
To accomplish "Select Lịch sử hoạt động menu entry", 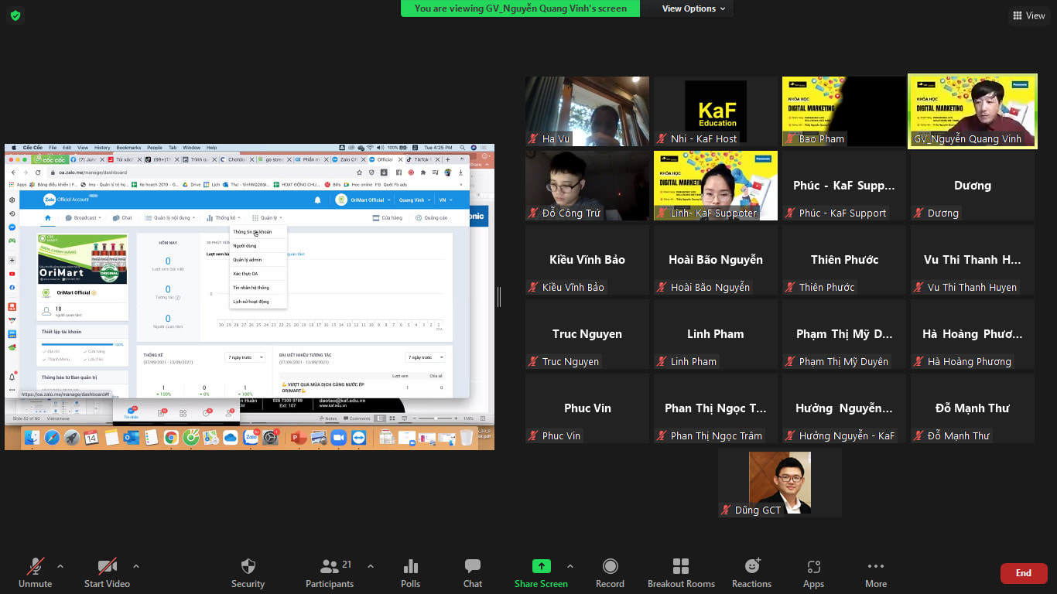I will coord(258,302).
